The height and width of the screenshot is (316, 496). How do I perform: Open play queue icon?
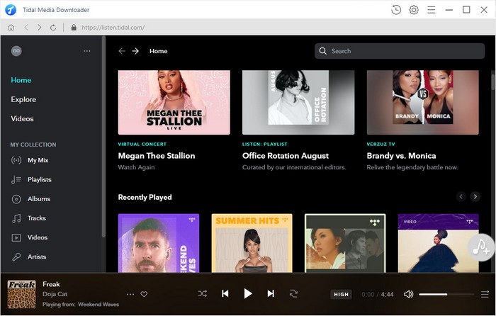485,295
